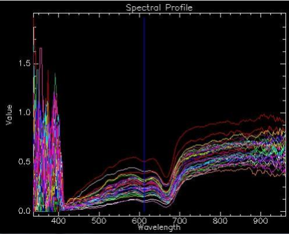Click the 400 tick label on wavelength axis
This screenshot has height=234, width=289.
pyautogui.click(x=59, y=221)
